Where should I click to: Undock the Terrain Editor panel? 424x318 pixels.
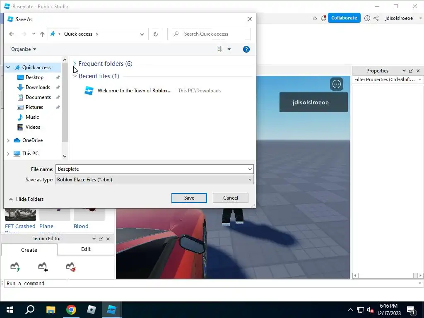tap(101, 239)
